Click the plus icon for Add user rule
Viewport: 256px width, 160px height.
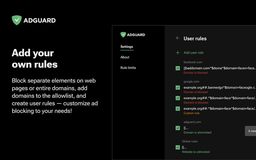[178, 52]
